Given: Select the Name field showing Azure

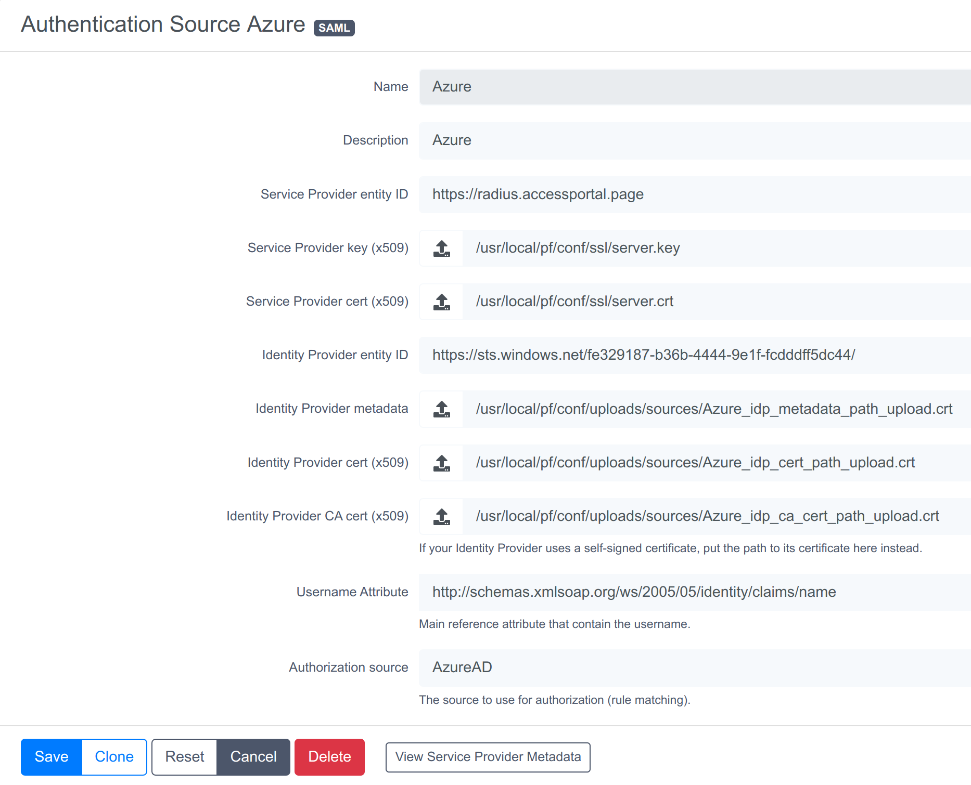Looking at the screenshot, I should click(x=692, y=87).
